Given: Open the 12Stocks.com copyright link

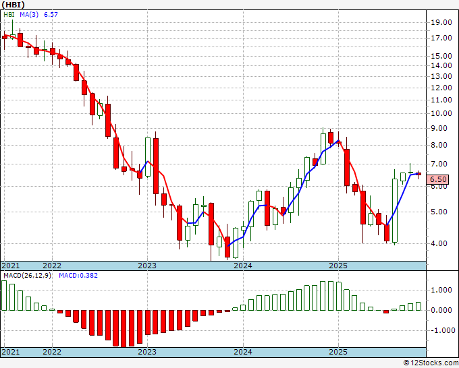Looking at the screenshot, I should [431, 363].
